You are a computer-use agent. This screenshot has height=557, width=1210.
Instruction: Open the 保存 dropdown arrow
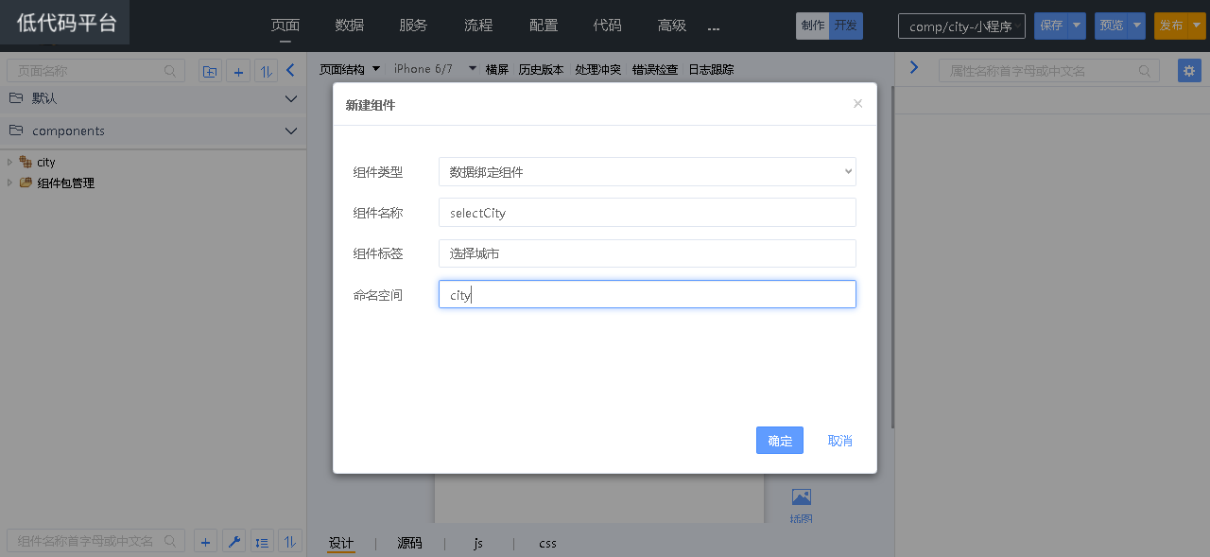pos(1077,26)
